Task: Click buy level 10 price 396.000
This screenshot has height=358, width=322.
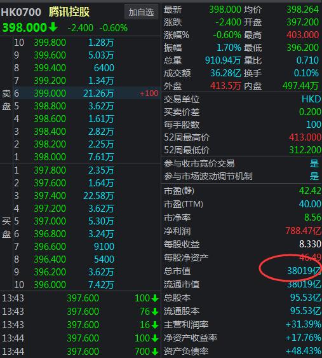Action: coord(50,285)
